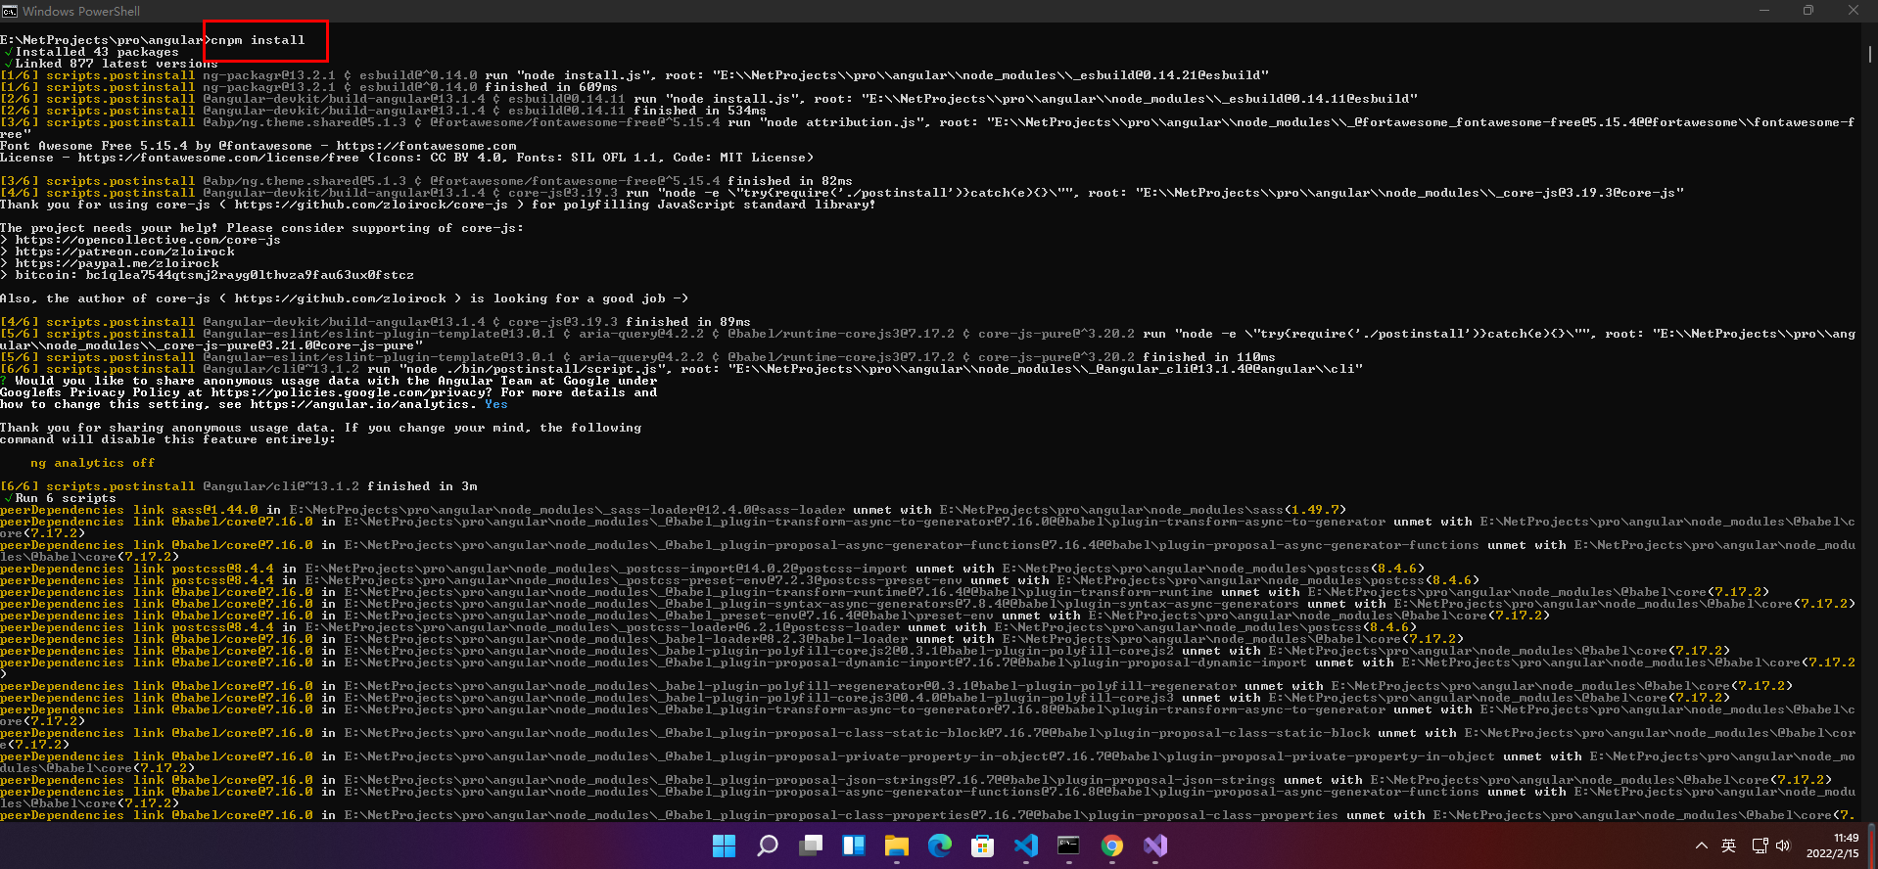Click the https://fontawesome.com/license/free URL text

(x=219, y=158)
